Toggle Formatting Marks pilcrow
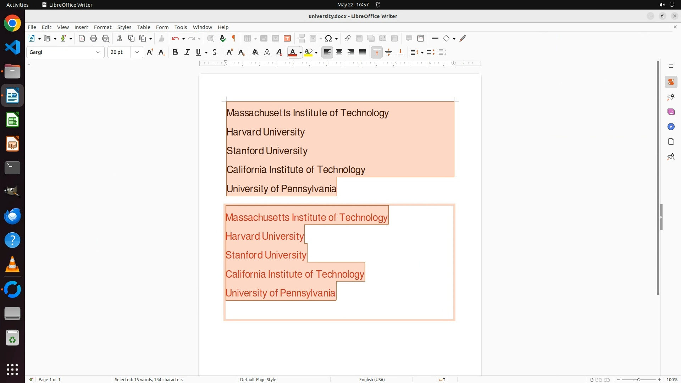Image resolution: width=681 pixels, height=383 pixels. point(234,39)
